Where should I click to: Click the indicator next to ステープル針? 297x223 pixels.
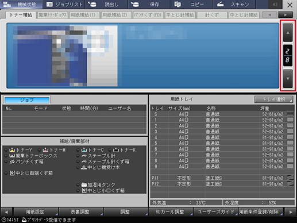[x=78, y=156]
